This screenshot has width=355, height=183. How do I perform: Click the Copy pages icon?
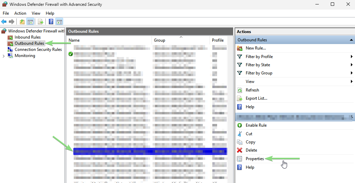pos(240,142)
